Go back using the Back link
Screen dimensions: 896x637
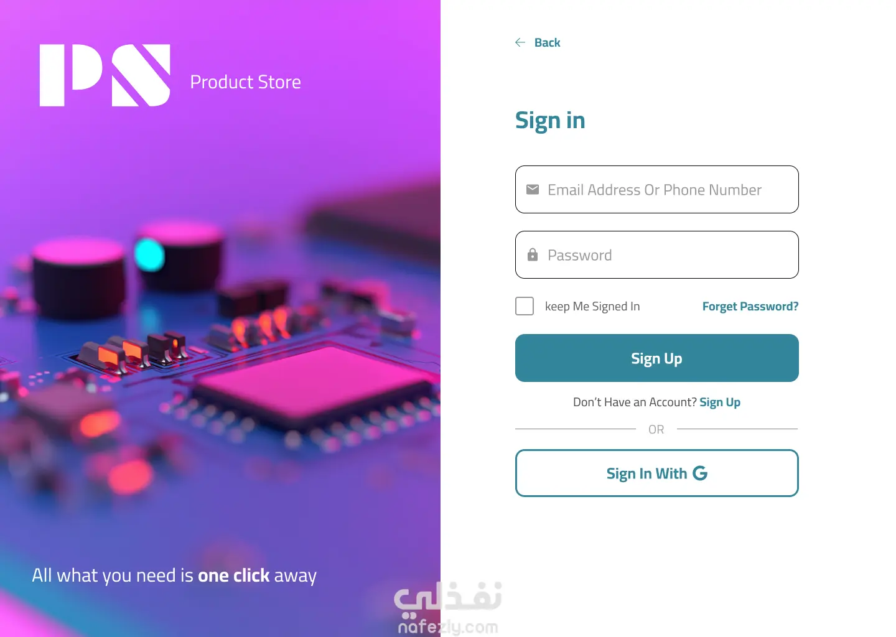point(548,42)
